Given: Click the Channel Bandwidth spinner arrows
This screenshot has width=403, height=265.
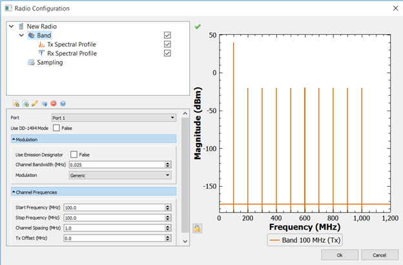Looking at the screenshot, I should (x=168, y=165).
